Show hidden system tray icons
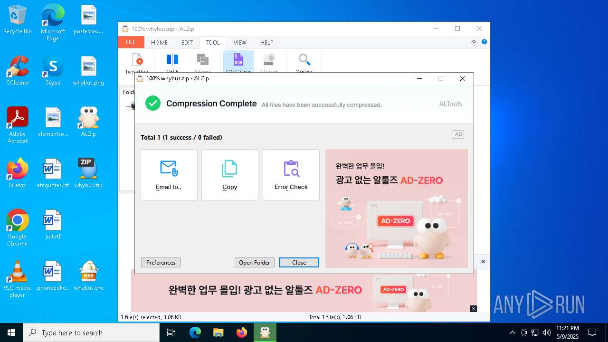This screenshot has height=342, width=608. 512,332
